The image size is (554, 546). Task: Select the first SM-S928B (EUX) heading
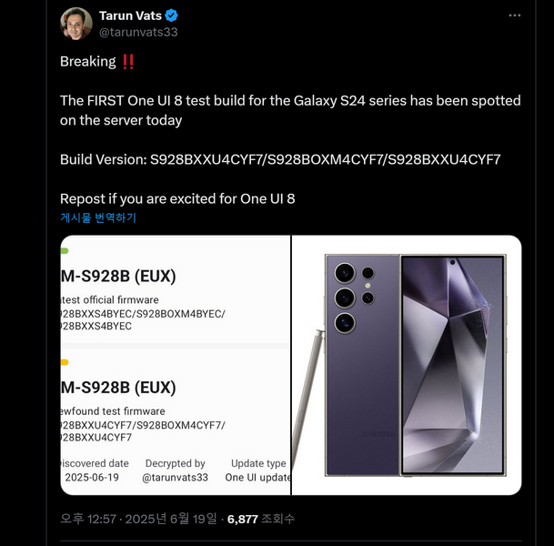point(118,276)
